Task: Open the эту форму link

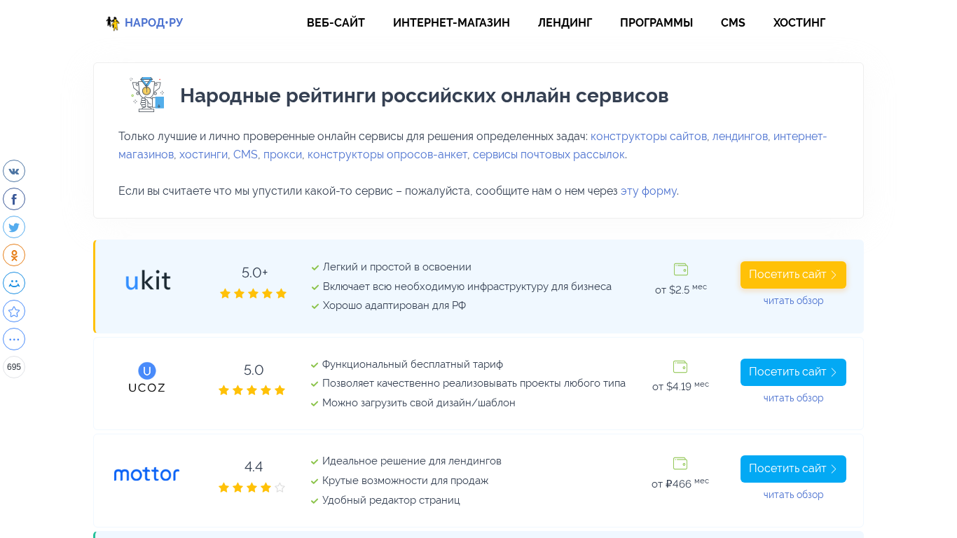Action: [648, 191]
